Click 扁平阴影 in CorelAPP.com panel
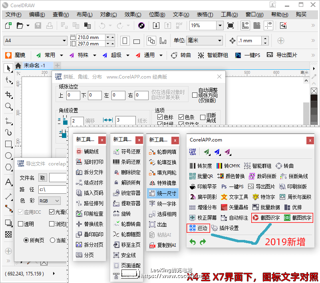Screen dimensions: 320x283 pyautogui.click(x=203, y=197)
